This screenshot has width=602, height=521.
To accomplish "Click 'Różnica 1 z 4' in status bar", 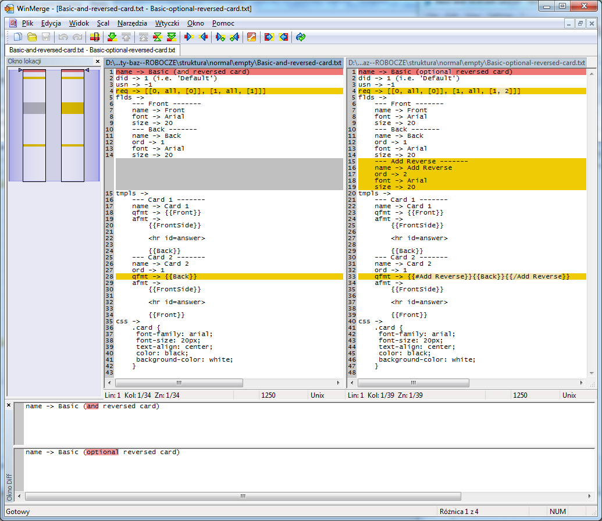I will click(459, 511).
